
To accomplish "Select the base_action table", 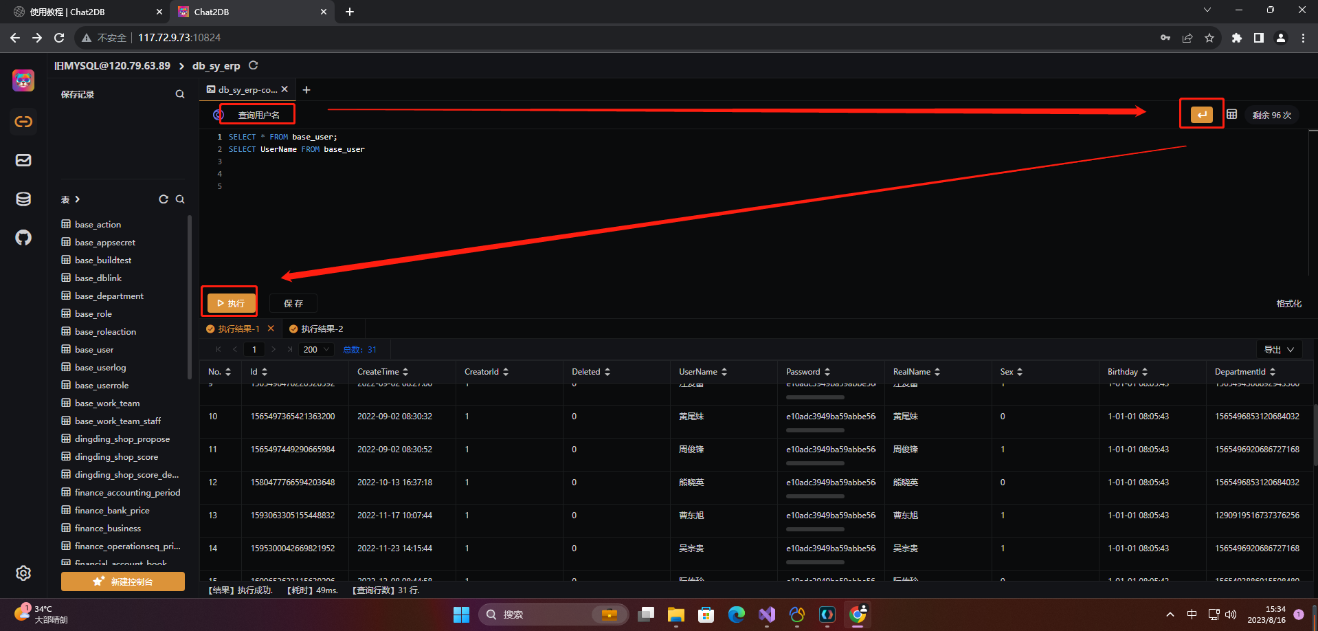I will click(98, 224).
